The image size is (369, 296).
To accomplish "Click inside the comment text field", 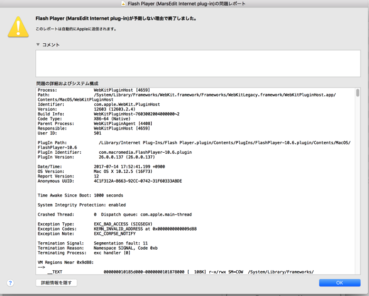I will point(198,63).
